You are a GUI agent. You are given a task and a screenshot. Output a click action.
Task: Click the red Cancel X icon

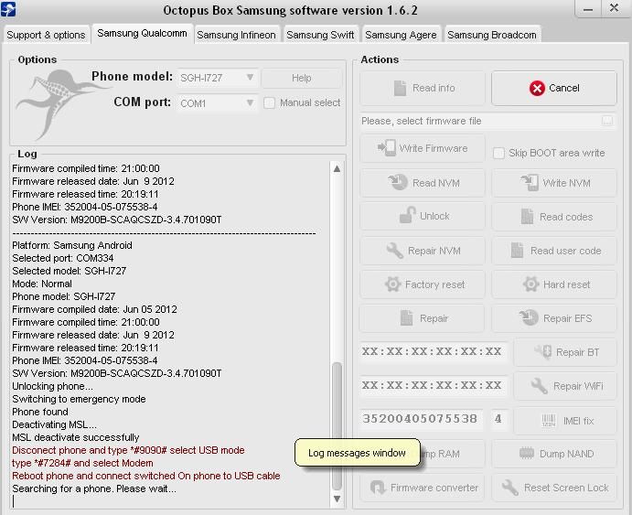[537, 88]
